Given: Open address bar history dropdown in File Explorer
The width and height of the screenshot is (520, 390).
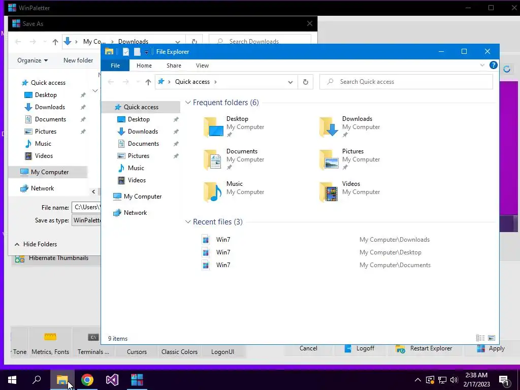Looking at the screenshot, I should point(290,82).
